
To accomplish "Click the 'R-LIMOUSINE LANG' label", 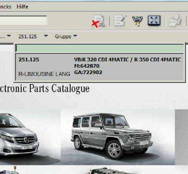I will tap(44, 74).
